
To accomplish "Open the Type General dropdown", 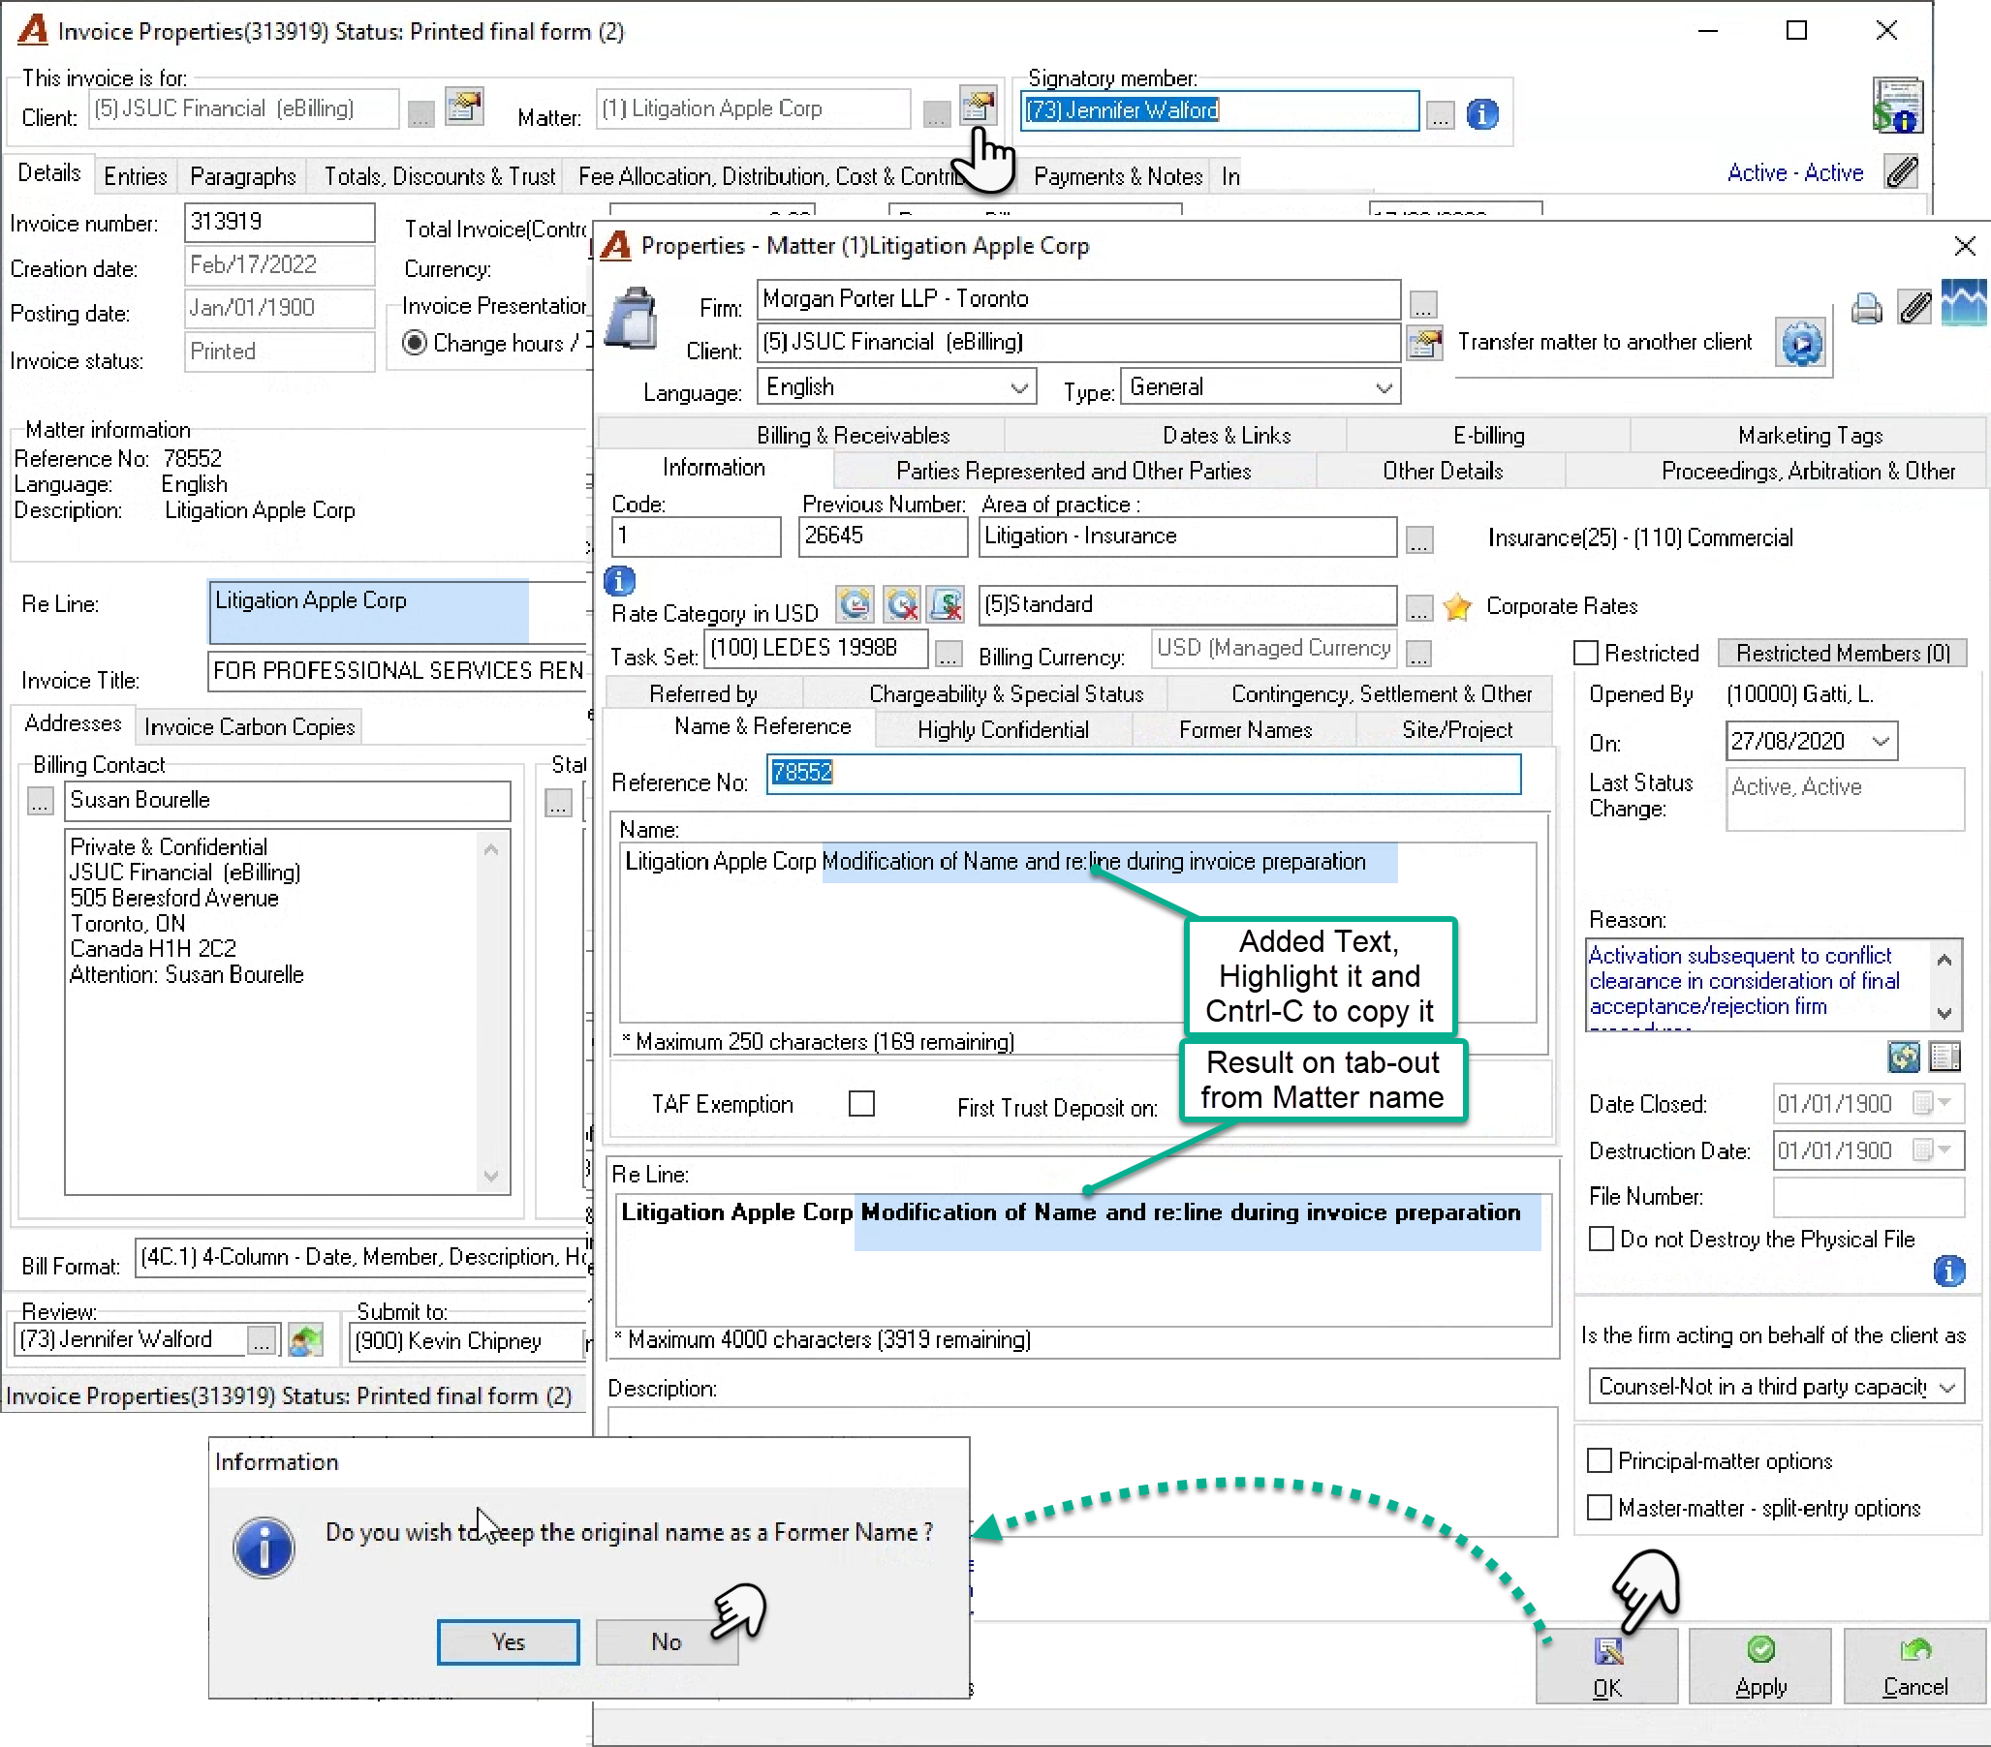I will pyautogui.click(x=1384, y=387).
